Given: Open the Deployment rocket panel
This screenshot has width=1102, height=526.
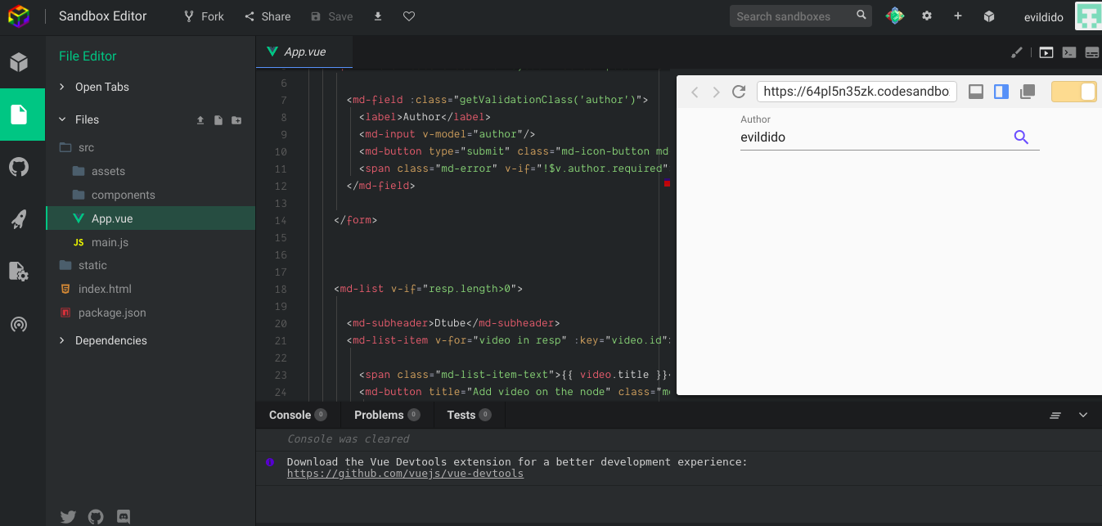Looking at the screenshot, I should click(19, 218).
